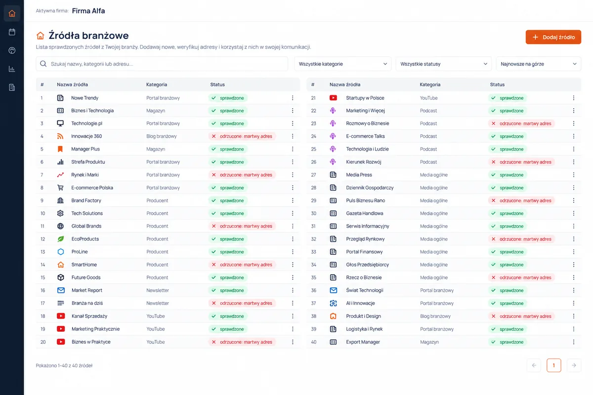Click the podcast icon beside E-commerce Talks
Viewport: 593px width, 395px height.
click(x=333, y=136)
